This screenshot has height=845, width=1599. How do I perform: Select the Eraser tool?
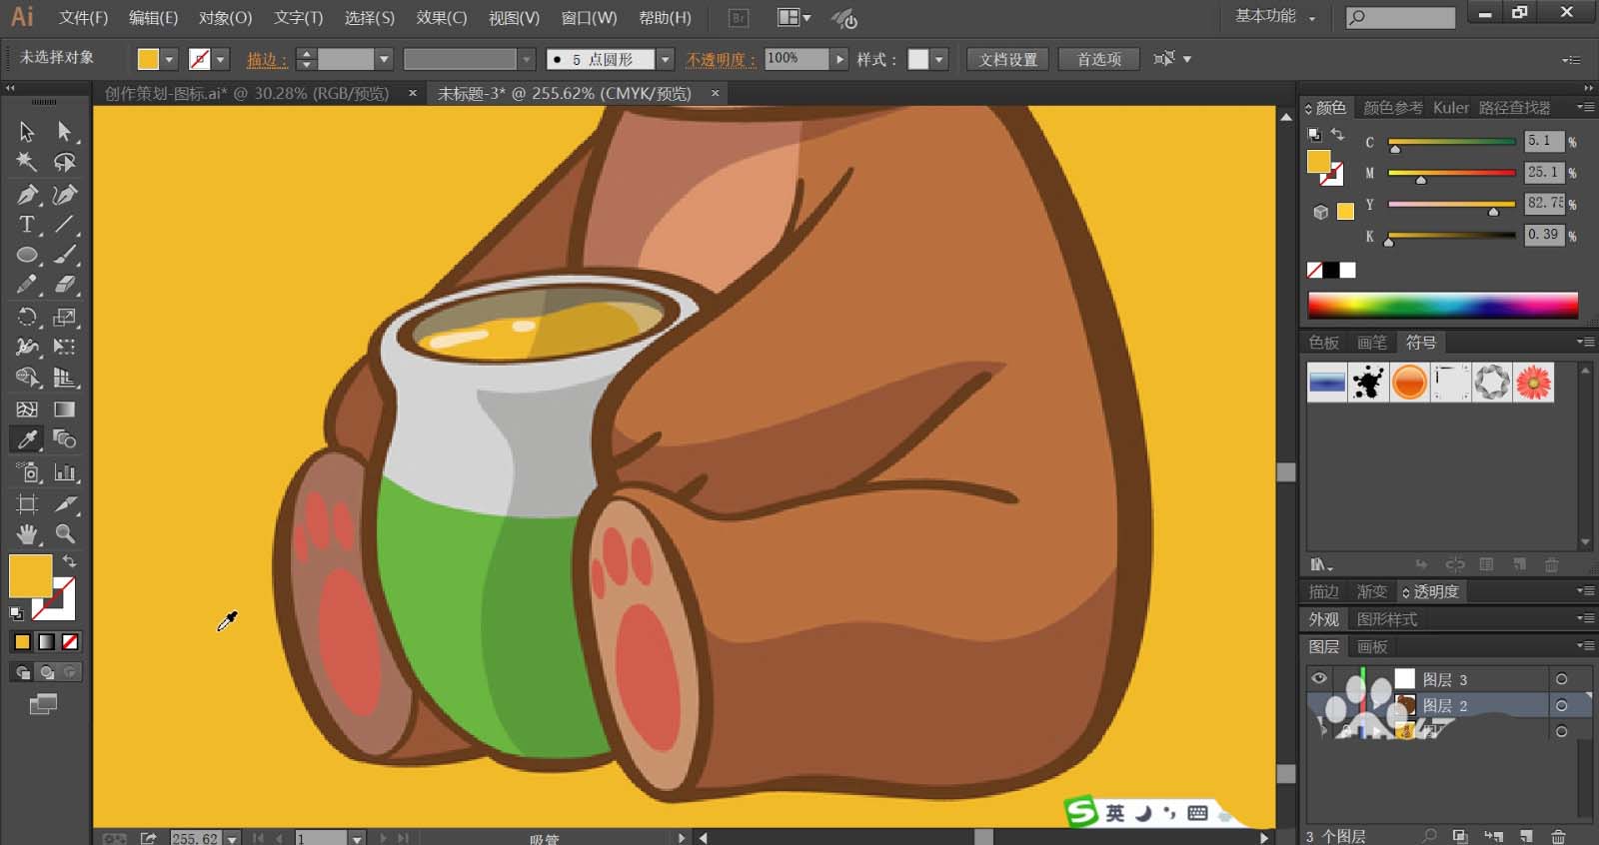pos(65,285)
